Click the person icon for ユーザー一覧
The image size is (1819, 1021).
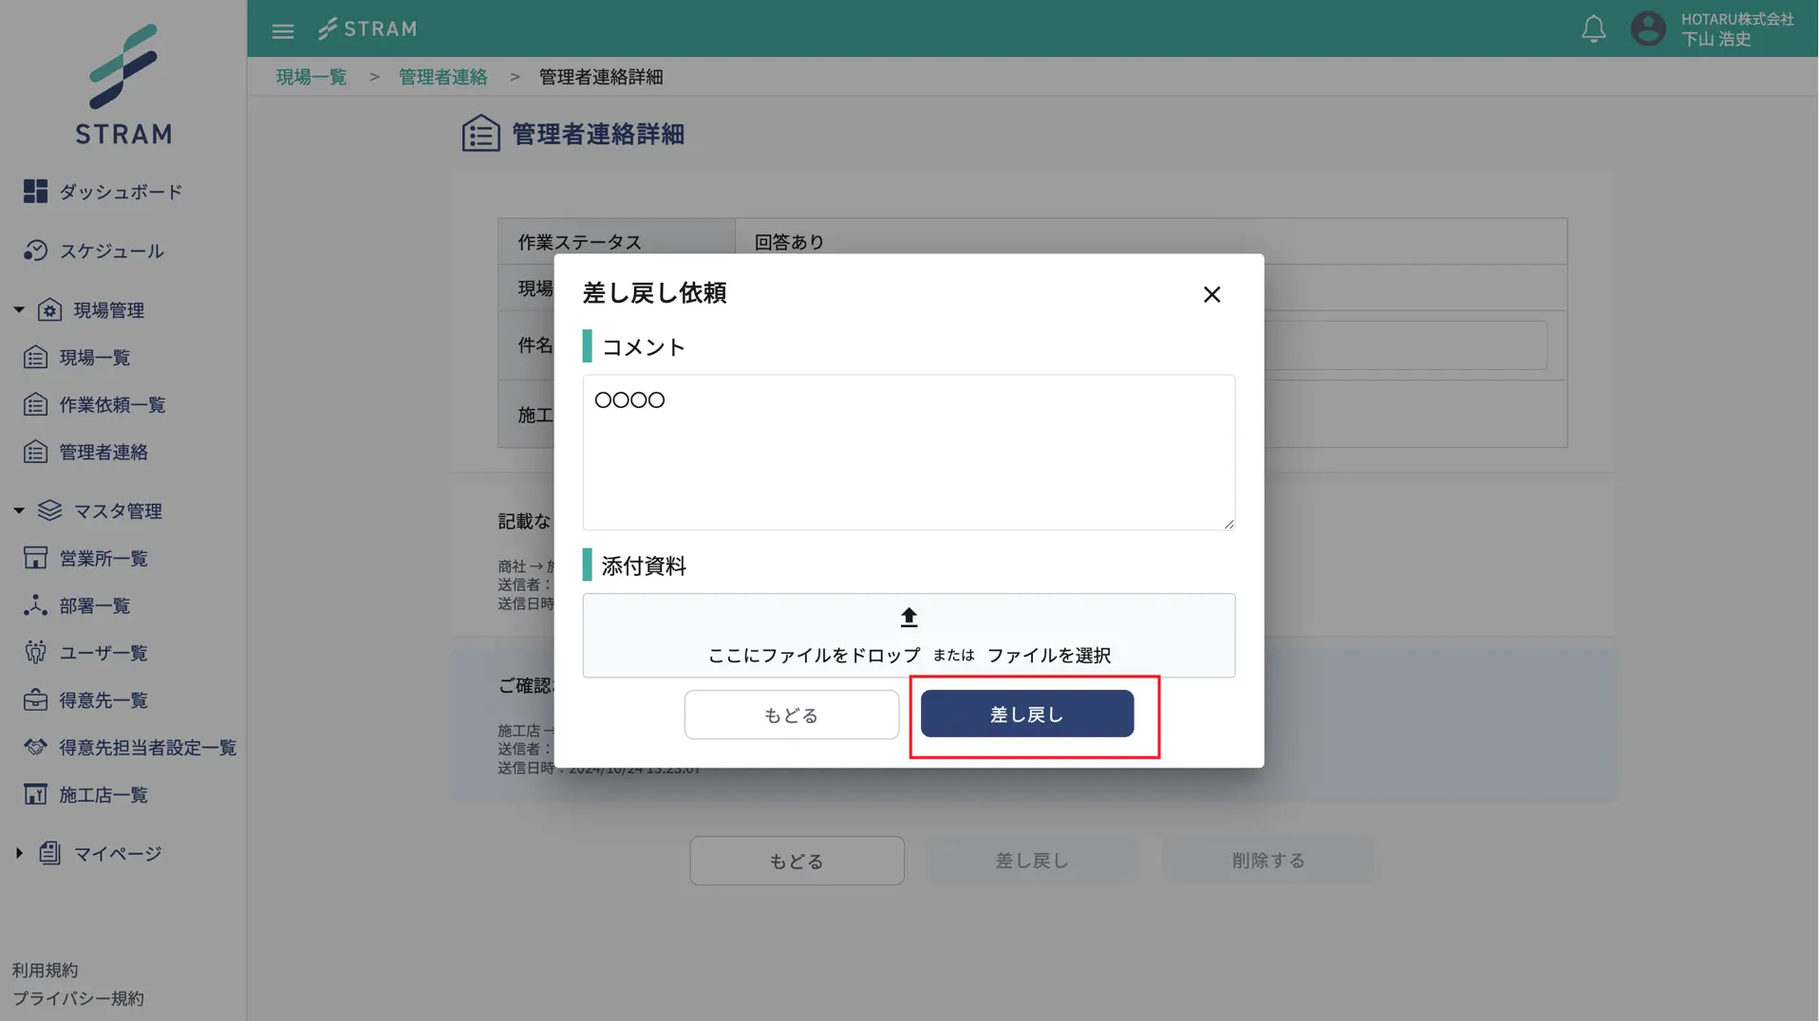[35, 653]
